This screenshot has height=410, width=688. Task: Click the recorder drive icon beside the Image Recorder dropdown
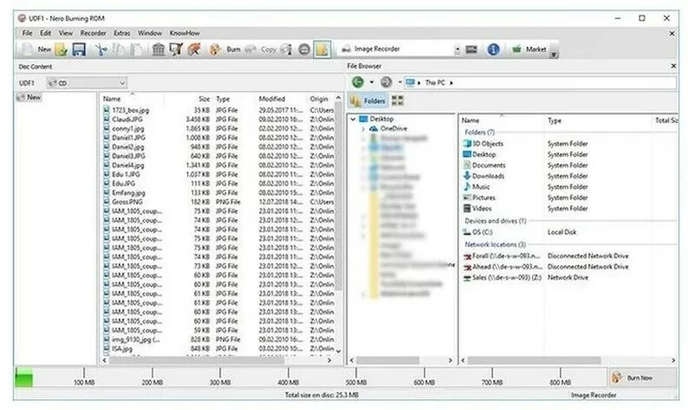pyautogui.click(x=471, y=49)
